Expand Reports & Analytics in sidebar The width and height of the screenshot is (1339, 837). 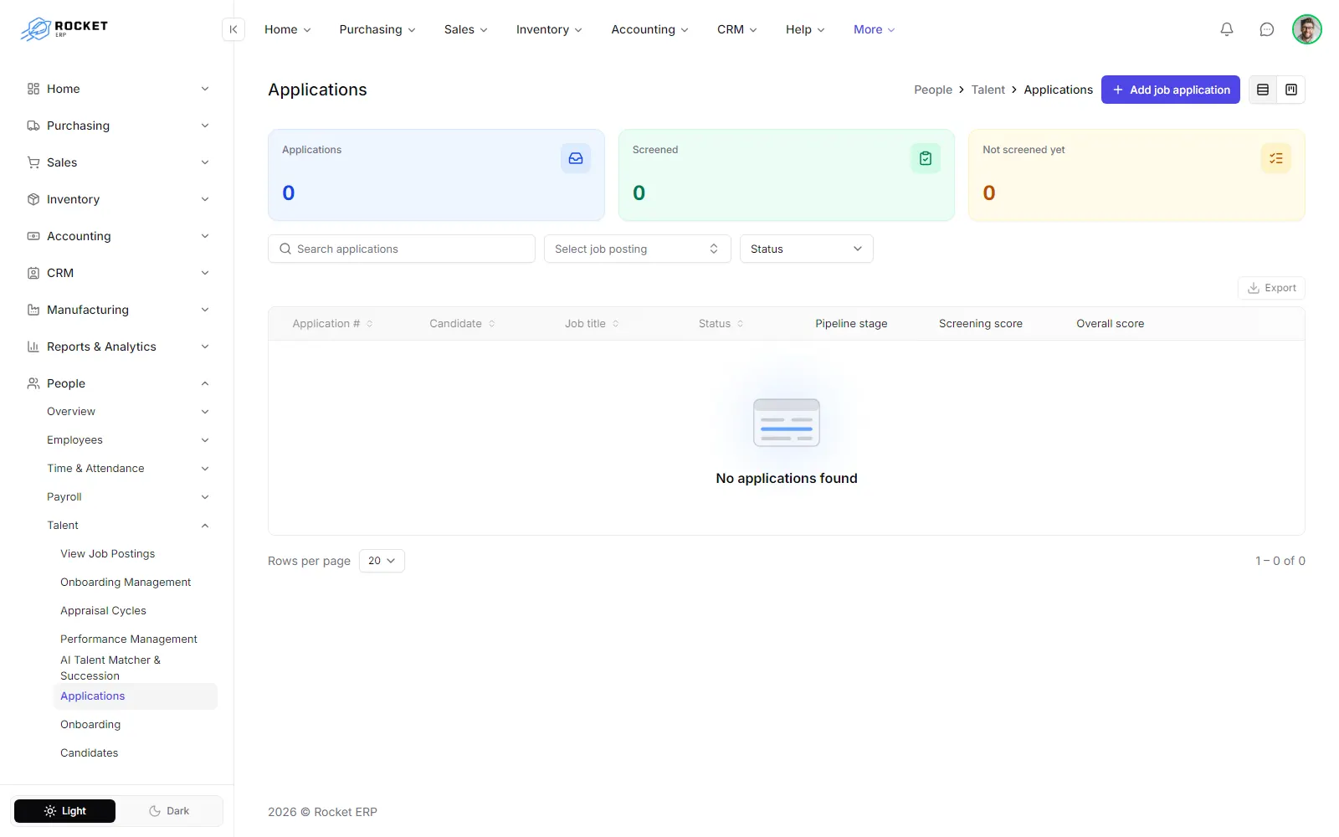pos(117,347)
